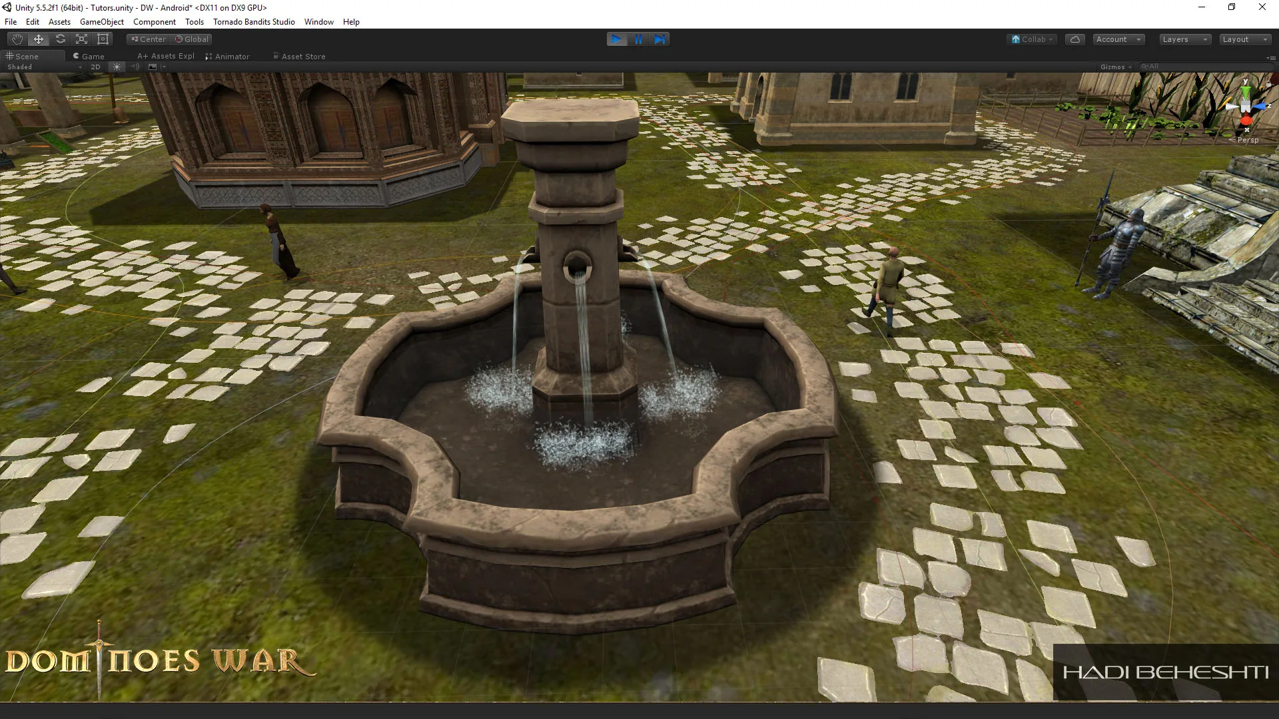
Task: Click the blue Z axis cone on the gizmo
Action: (1261, 107)
